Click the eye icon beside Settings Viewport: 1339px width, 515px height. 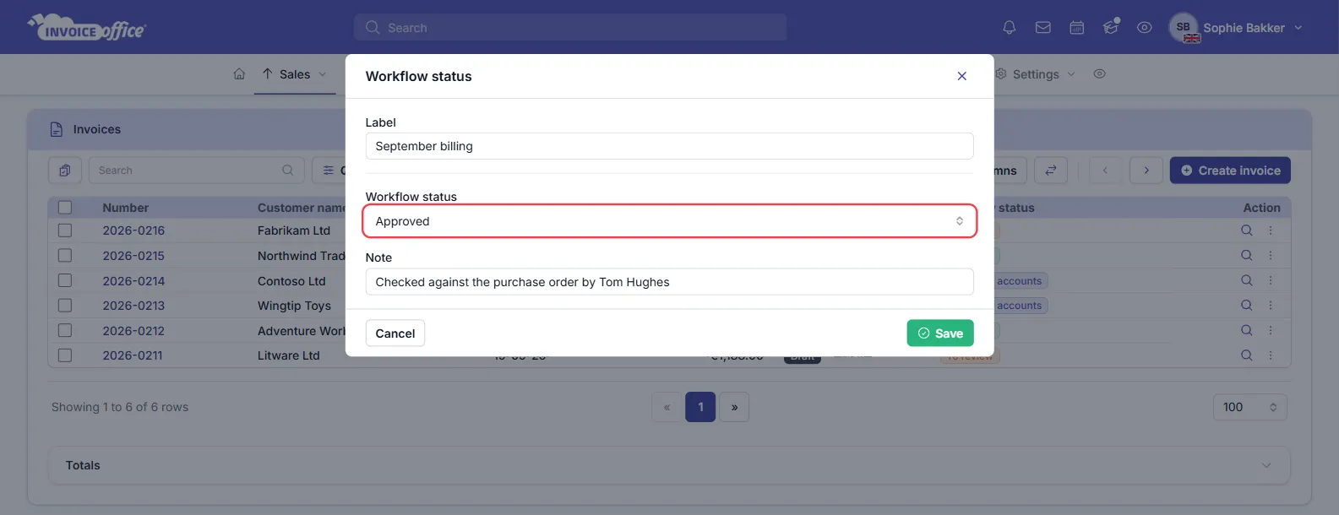(x=1099, y=74)
